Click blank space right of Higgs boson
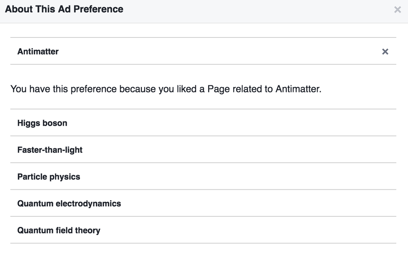This screenshot has width=408, height=258. (250, 123)
